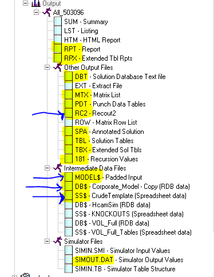Collapse the Simulator Files group
This screenshot has height=277, width=214.
[47, 242]
